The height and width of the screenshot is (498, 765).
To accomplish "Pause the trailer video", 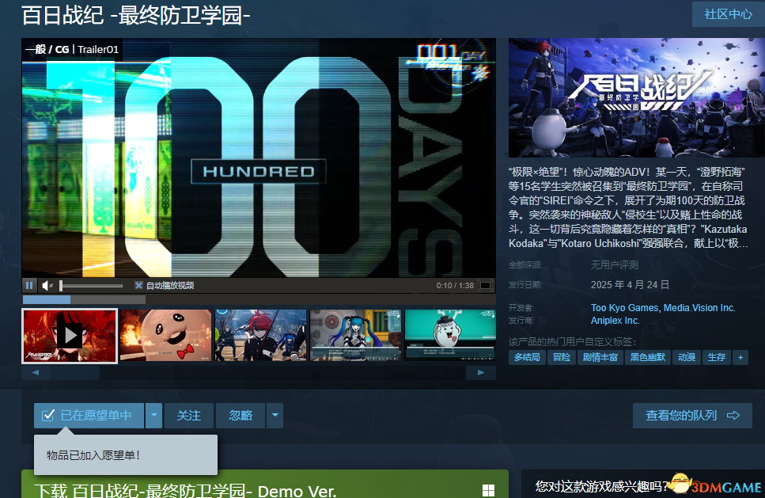I will [29, 285].
